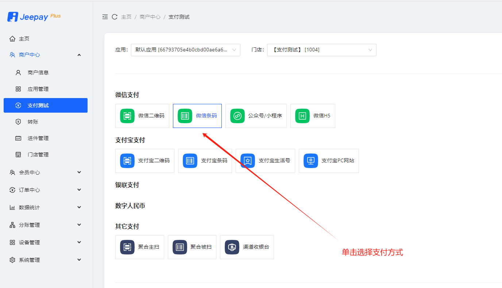Click the Jeepay Plus logo
The width and height of the screenshot is (502, 288).
point(34,17)
